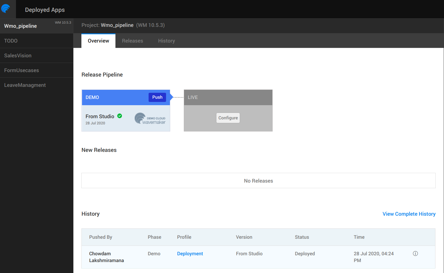Screen dimensions: 444x273
Task: Follow the Deployment profile link
Action: 190,253
